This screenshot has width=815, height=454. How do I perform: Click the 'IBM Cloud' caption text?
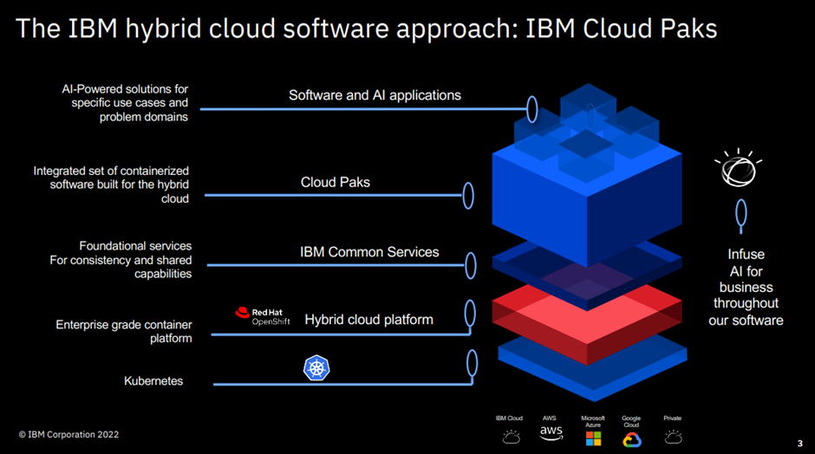509,418
